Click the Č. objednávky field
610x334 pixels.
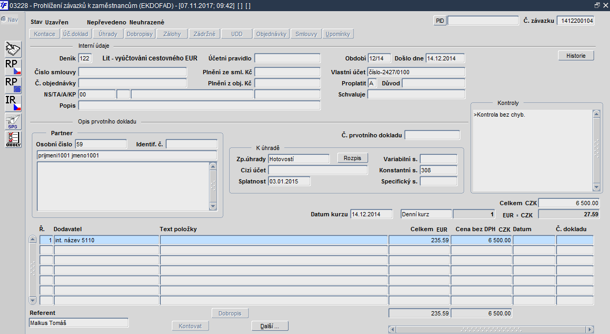pyautogui.click(x=133, y=83)
